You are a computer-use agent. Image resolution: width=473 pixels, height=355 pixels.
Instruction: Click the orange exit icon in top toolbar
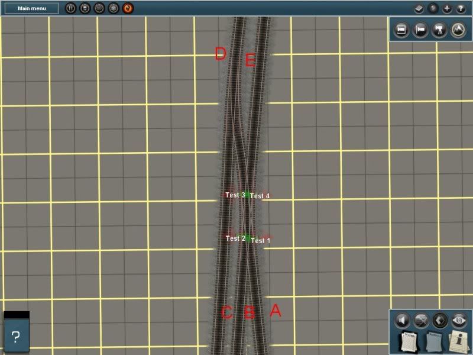[127, 8]
